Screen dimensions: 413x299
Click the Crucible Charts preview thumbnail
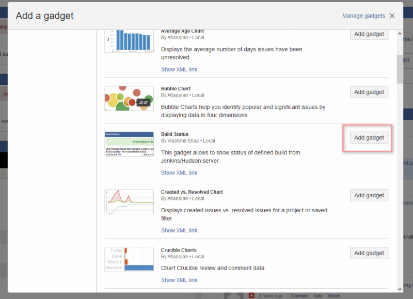point(129,259)
